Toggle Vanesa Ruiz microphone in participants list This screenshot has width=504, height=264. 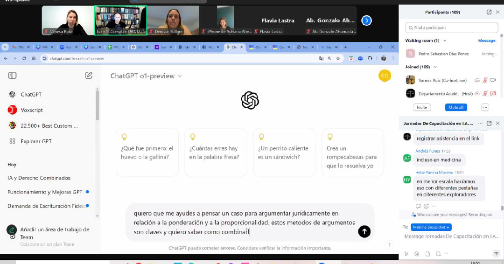(x=485, y=80)
